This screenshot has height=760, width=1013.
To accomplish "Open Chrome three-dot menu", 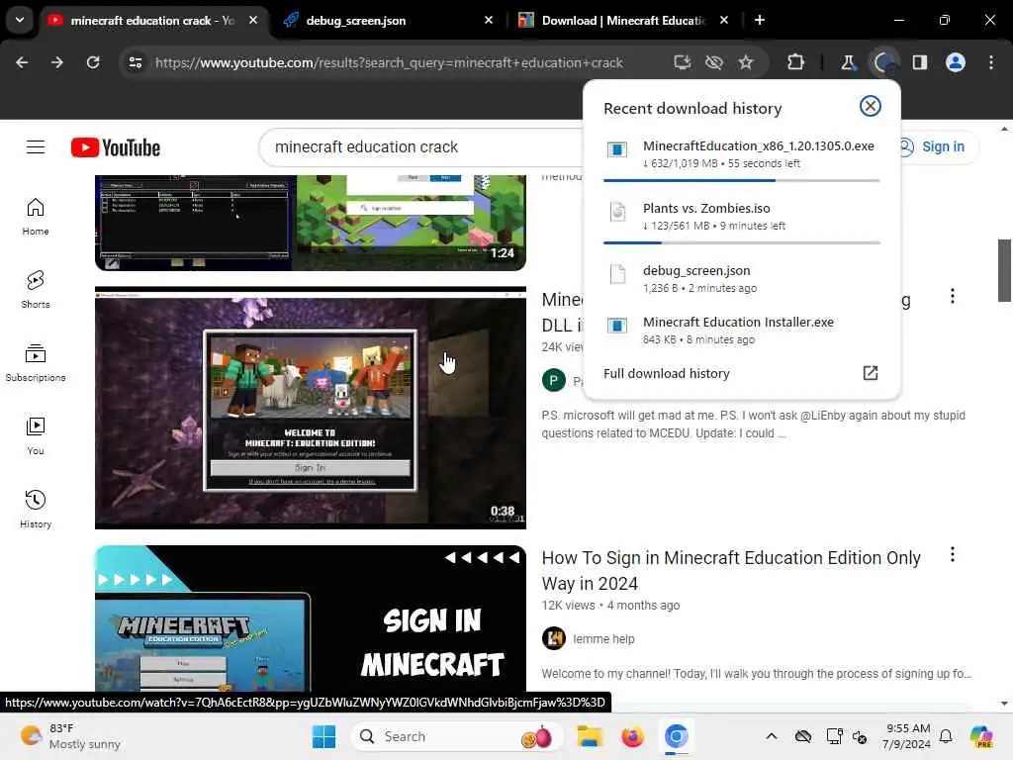I will tap(991, 62).
